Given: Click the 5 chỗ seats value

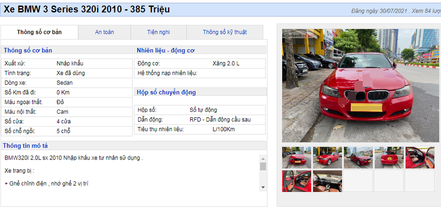Looking at the screenshot, I should point(63,131).
